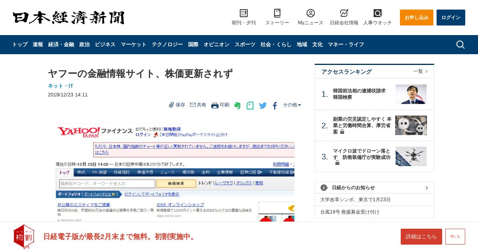Image resolution: width=478 pixels, height=251 pixels.
Task: Open the マーケット section
Action: pyautogui.click(x=133, y=45)
